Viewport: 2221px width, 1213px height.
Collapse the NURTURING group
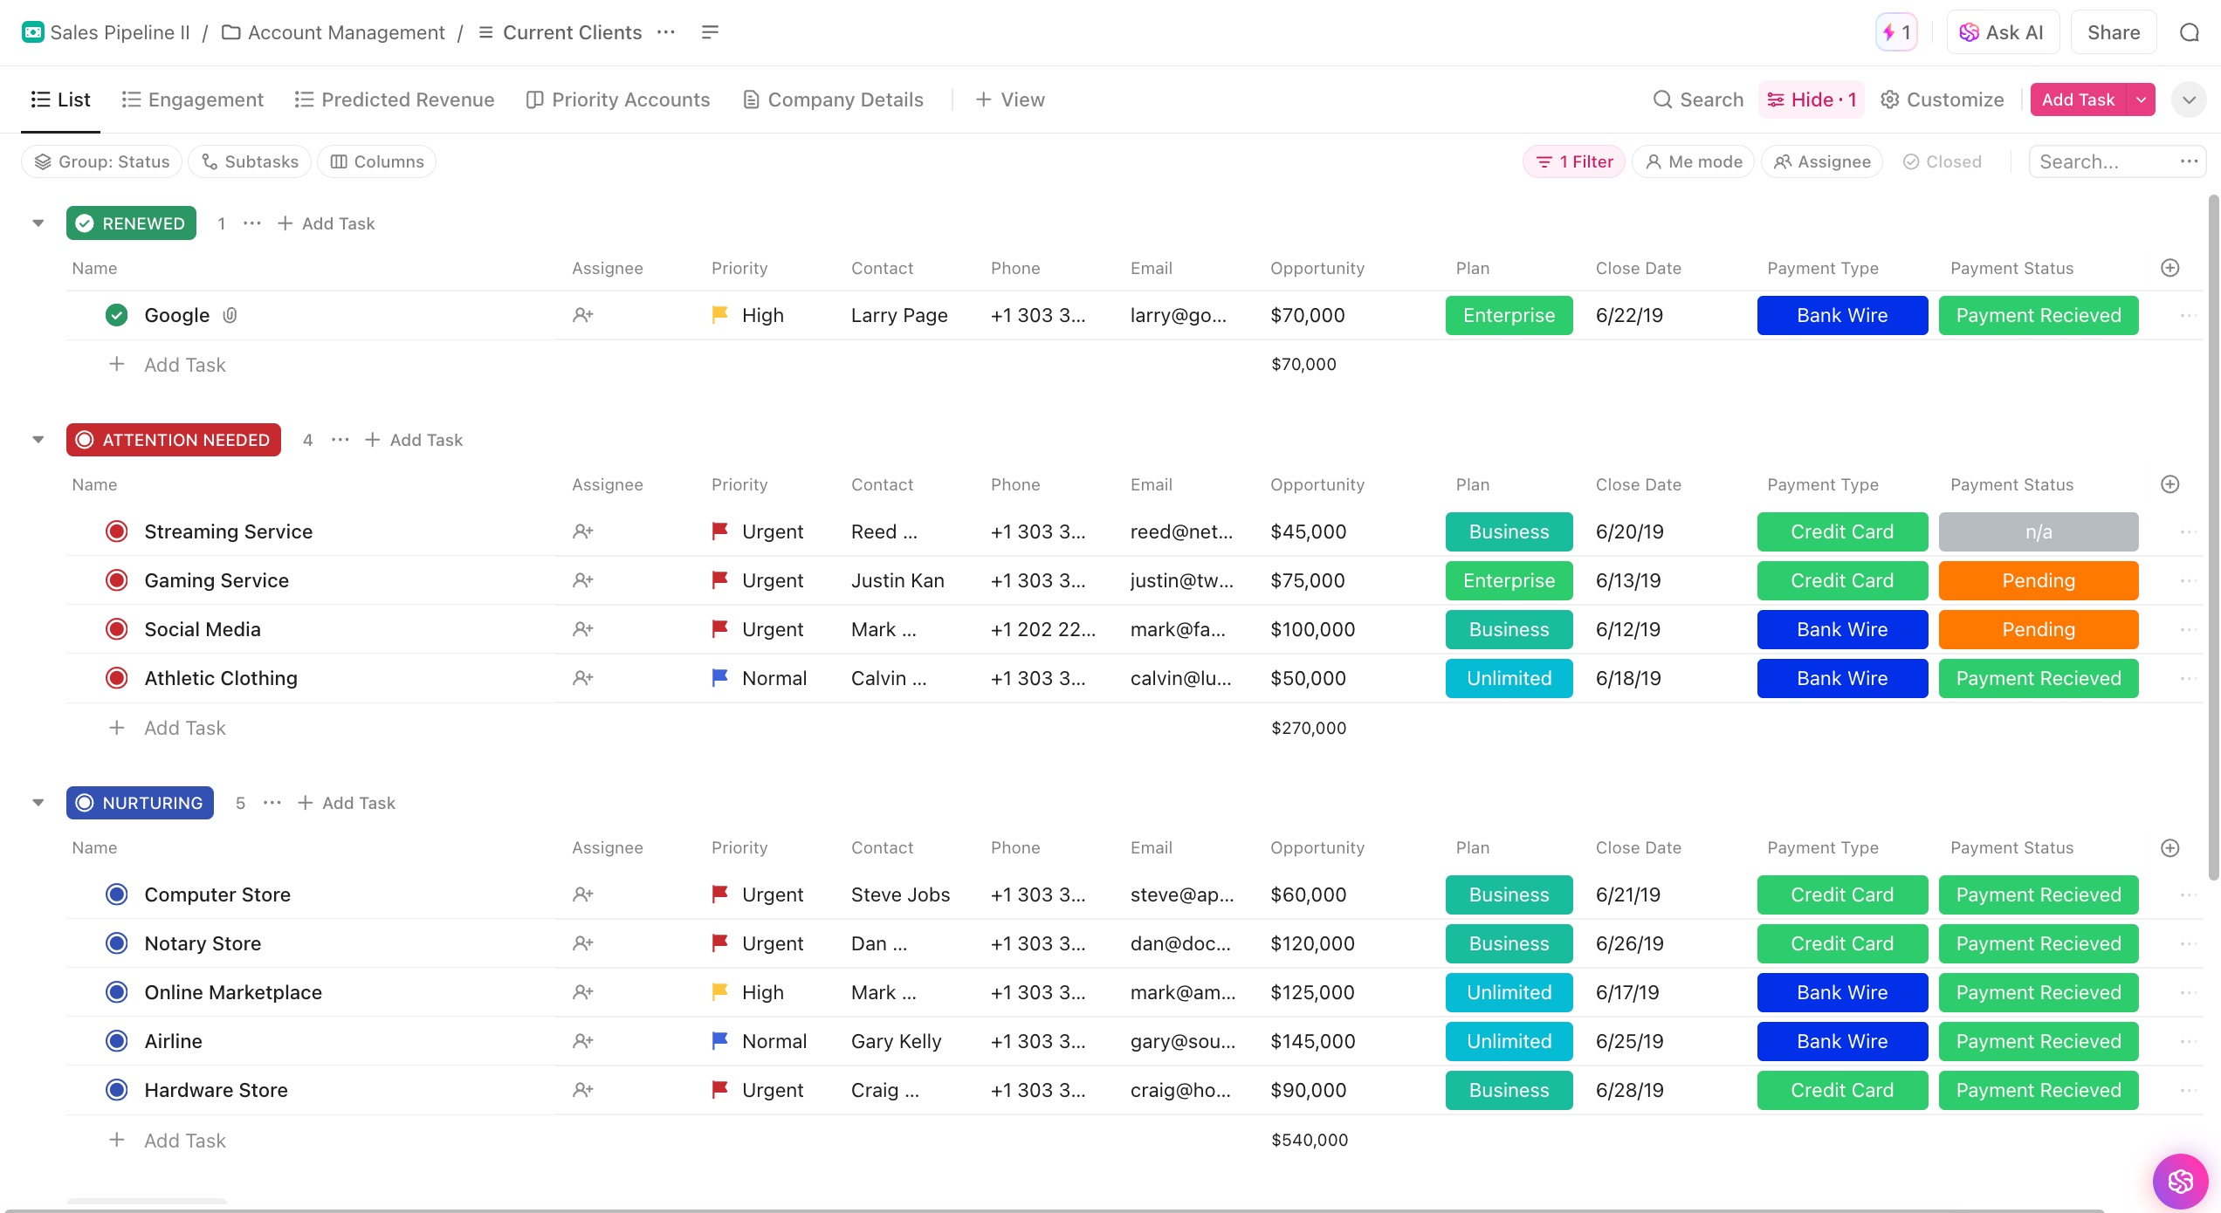(38, 802)
